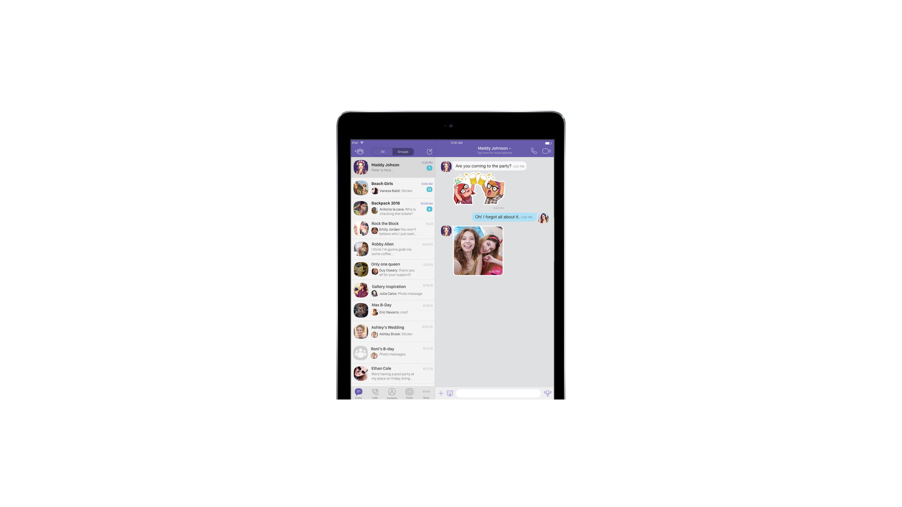Expand the Only one queen group chat
Image resolution: width=902 pixels, height=507 pixels.
[x=393, y=269]
